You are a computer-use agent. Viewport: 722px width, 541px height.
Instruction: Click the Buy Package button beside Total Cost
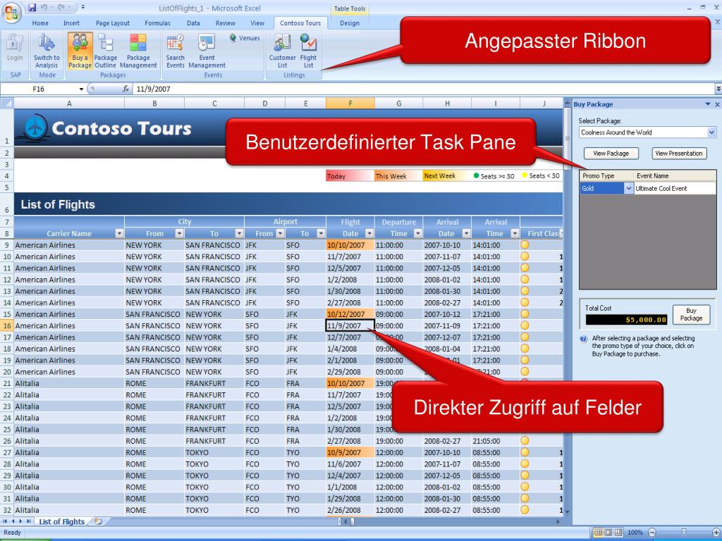(x=691, y=314)
